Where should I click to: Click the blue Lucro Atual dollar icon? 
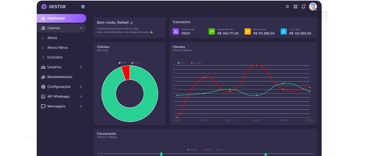[284, 32]
